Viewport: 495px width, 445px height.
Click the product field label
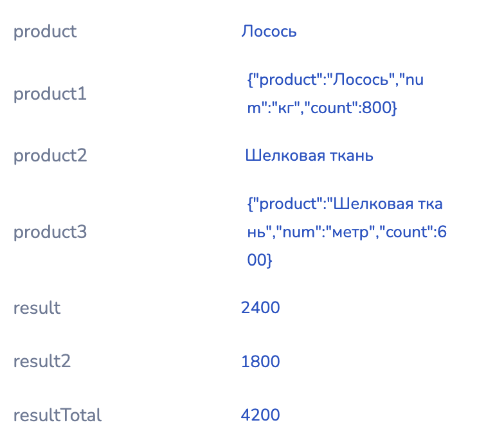45,32
